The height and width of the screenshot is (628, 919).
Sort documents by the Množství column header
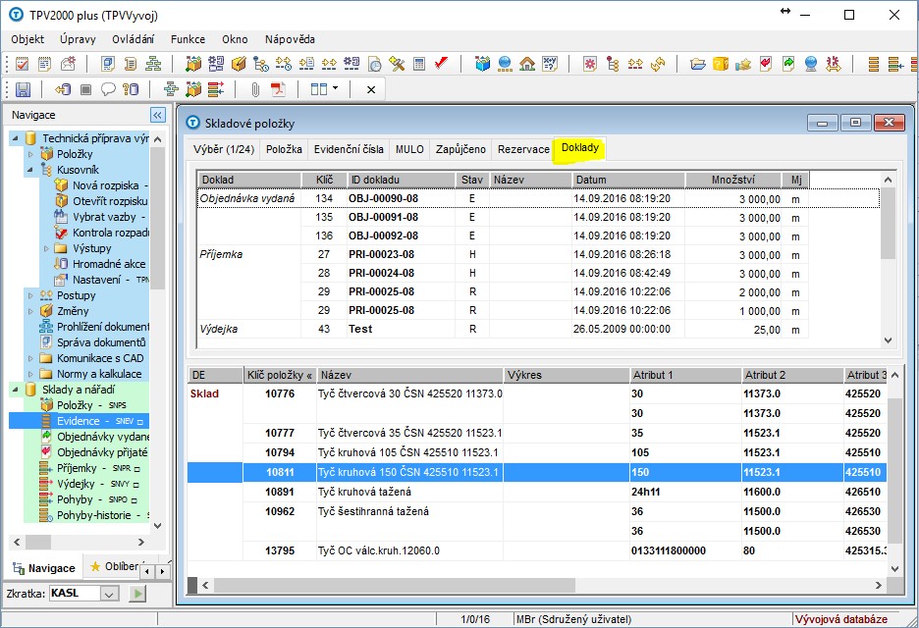point(733,180)
